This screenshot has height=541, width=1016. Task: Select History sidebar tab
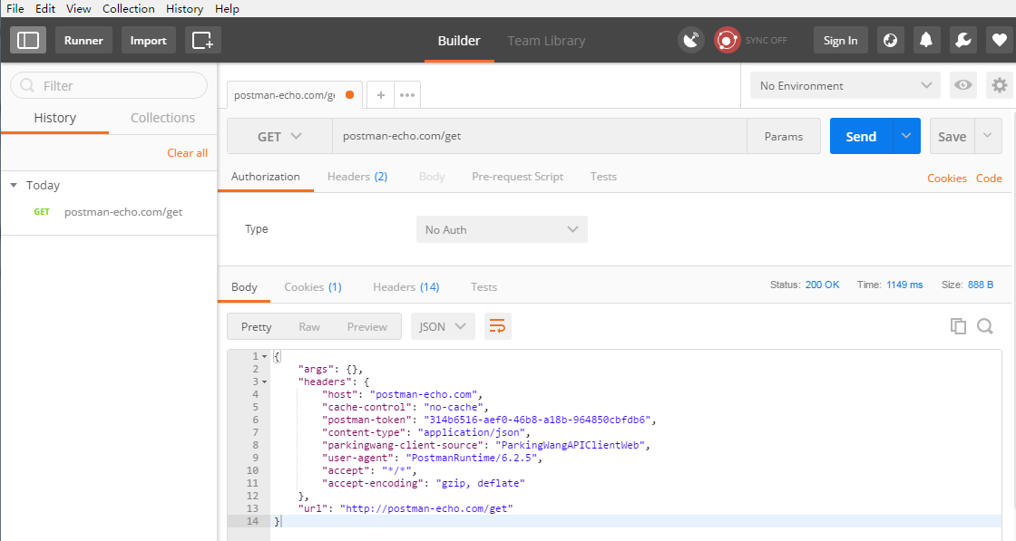[55, 118]
